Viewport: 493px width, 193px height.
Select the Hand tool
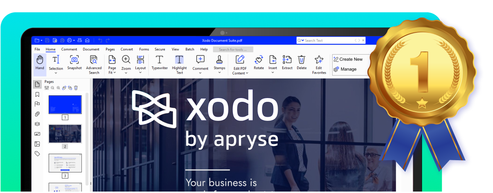pyautogui.click(x=40, y=63)
